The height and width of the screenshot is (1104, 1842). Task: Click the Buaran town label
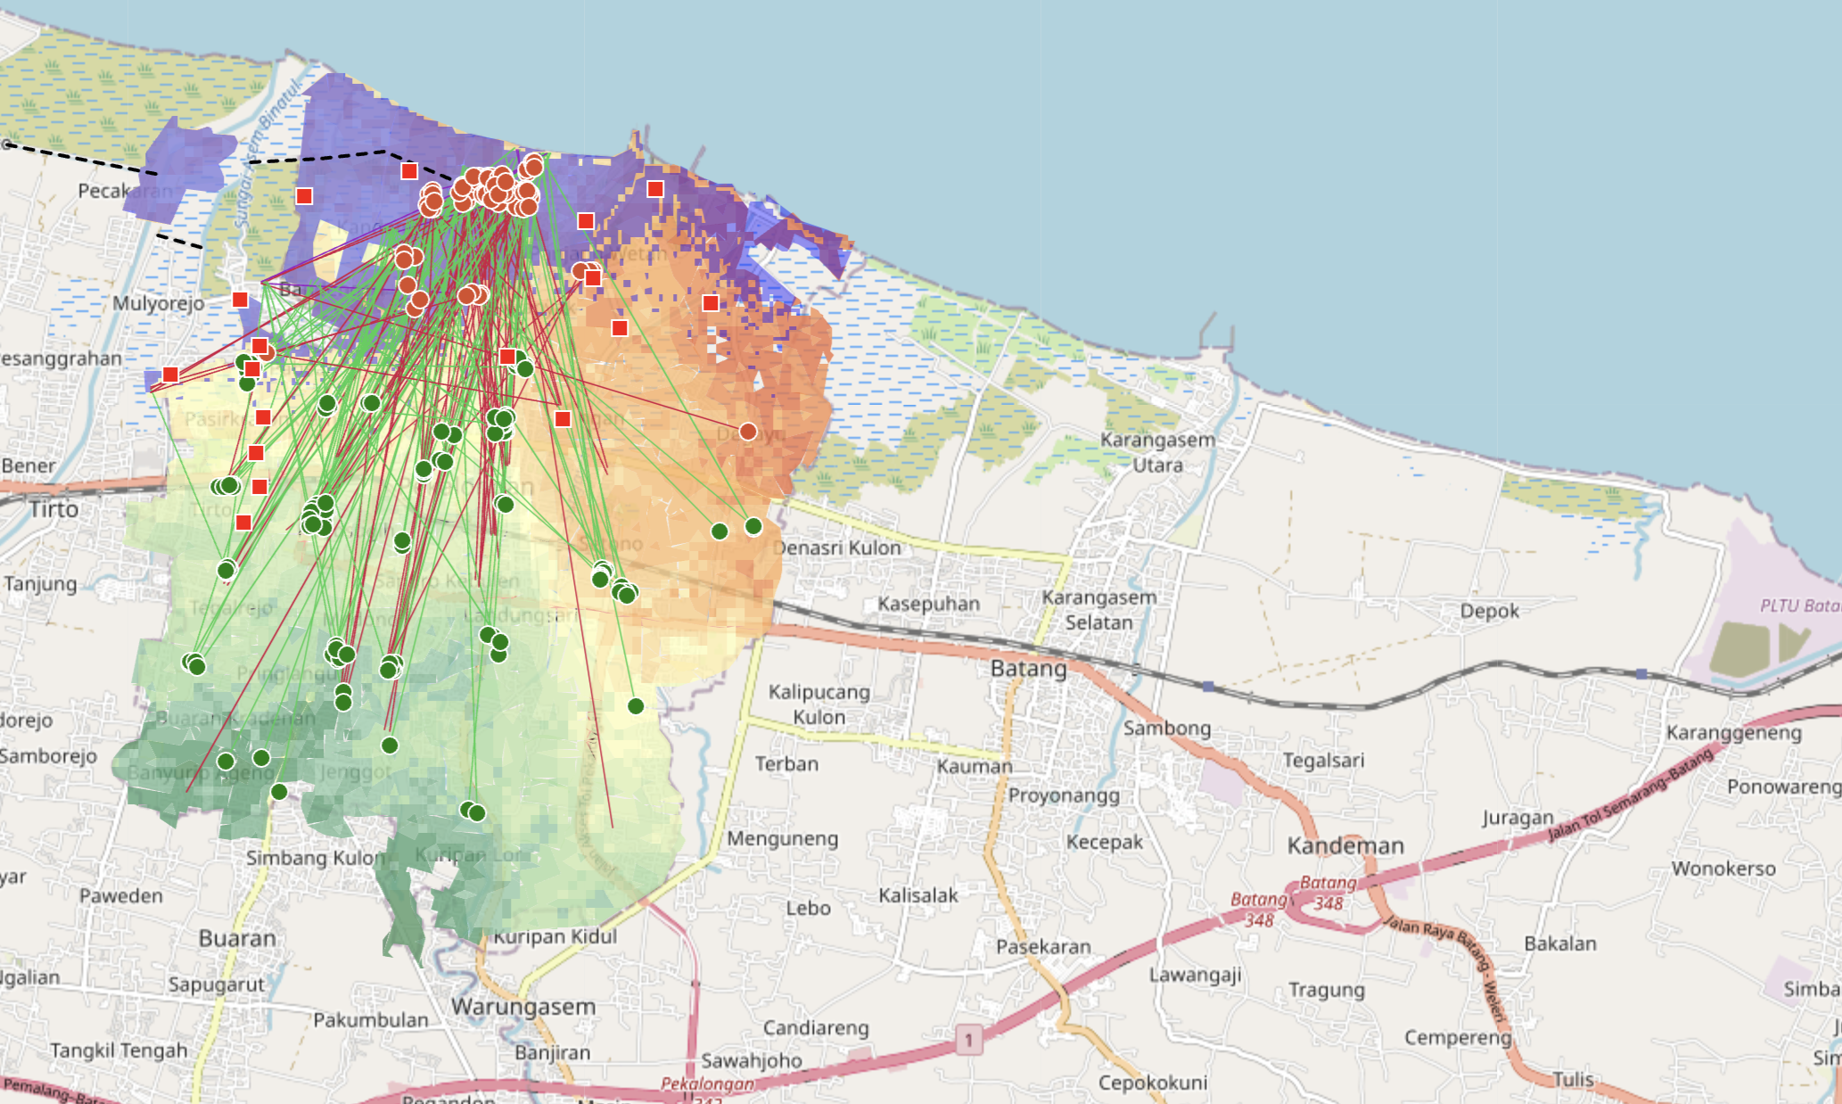coord(237,938)
